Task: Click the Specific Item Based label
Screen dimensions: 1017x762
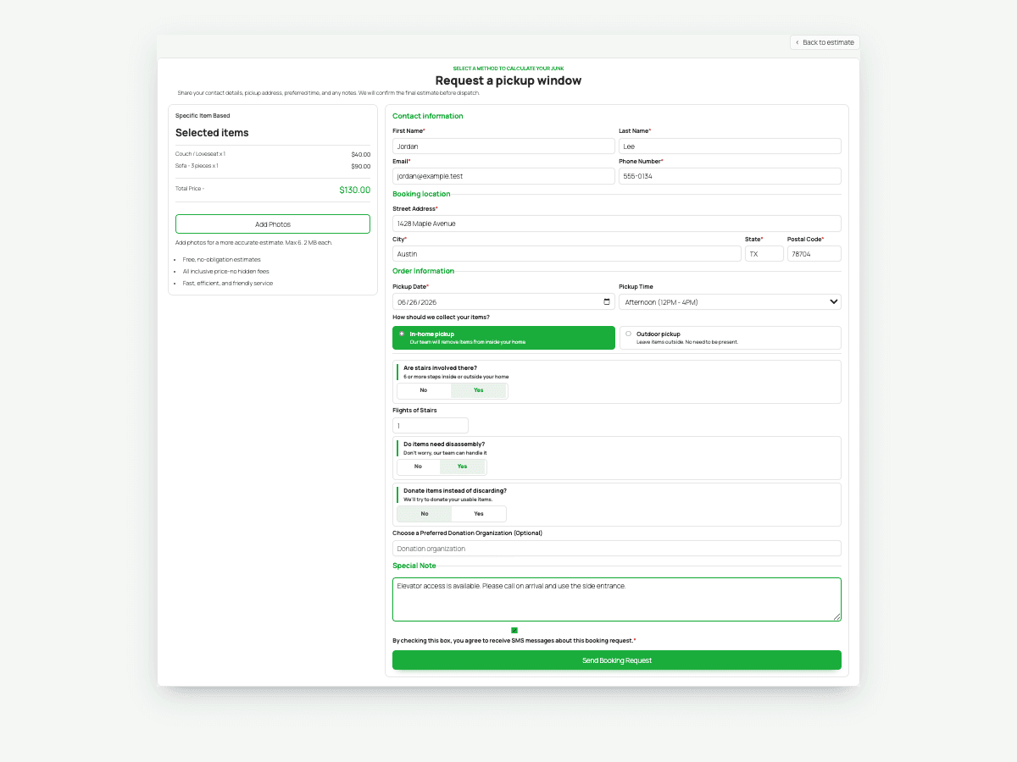Action: point(203,115)
